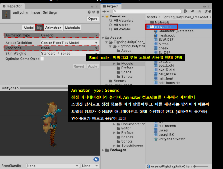Select the Project panel tab
This screenshot has width=223, height=169.
tap(111, 6)
